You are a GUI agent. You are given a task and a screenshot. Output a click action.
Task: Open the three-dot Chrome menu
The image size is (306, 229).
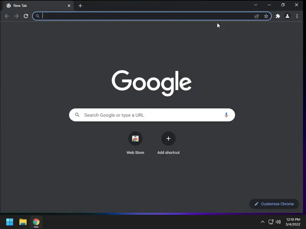(297, 16)
